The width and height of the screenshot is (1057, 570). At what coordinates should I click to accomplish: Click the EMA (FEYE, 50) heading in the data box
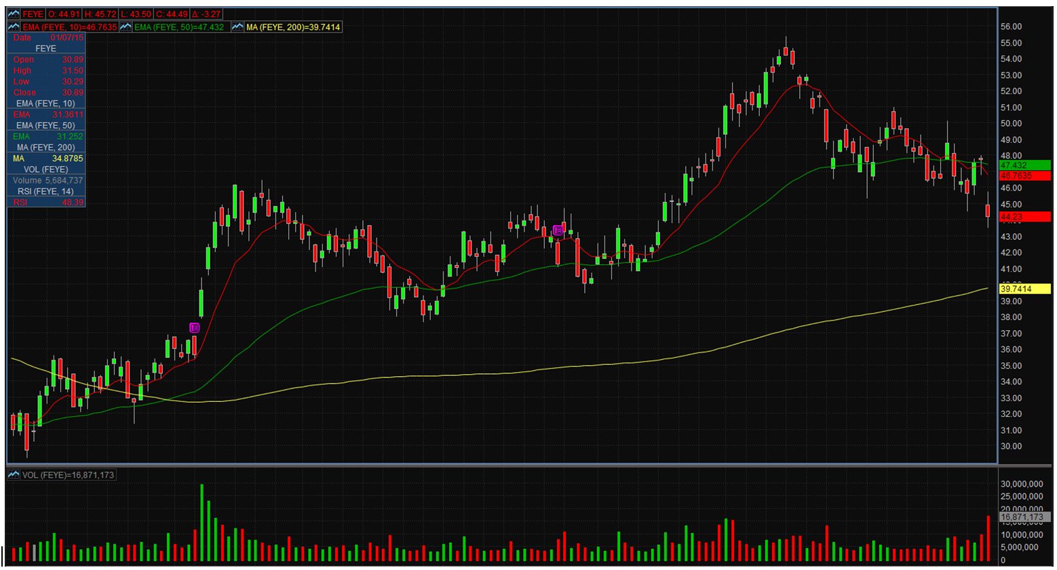click(x=46, y=125)
